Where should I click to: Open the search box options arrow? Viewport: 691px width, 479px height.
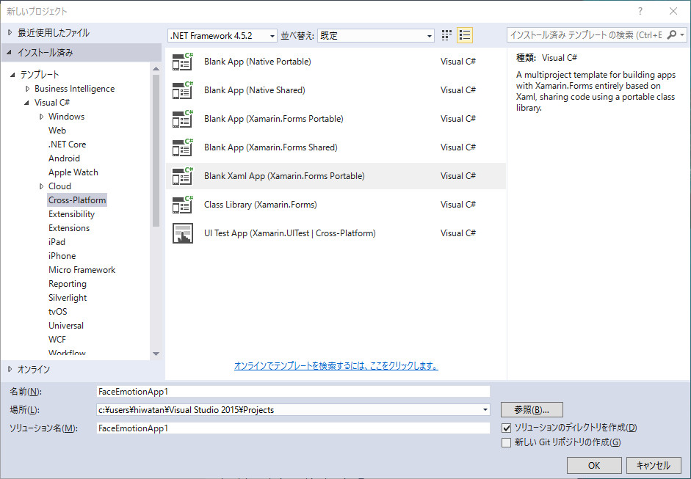[681, 34]
